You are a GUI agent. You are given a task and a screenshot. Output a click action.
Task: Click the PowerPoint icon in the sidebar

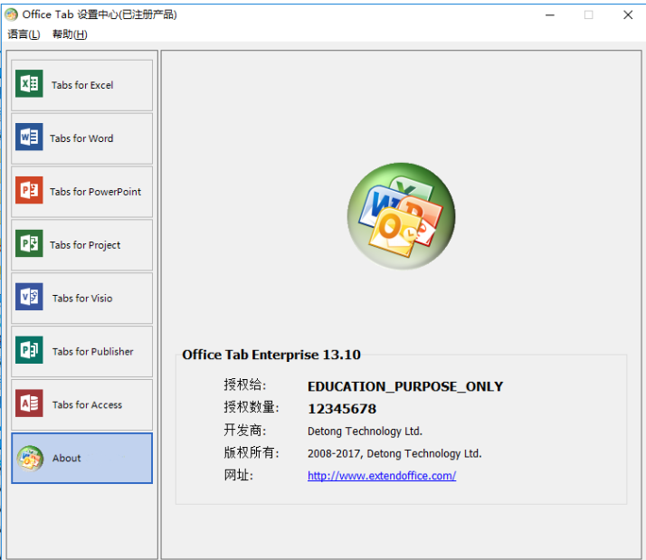(29, 190)
